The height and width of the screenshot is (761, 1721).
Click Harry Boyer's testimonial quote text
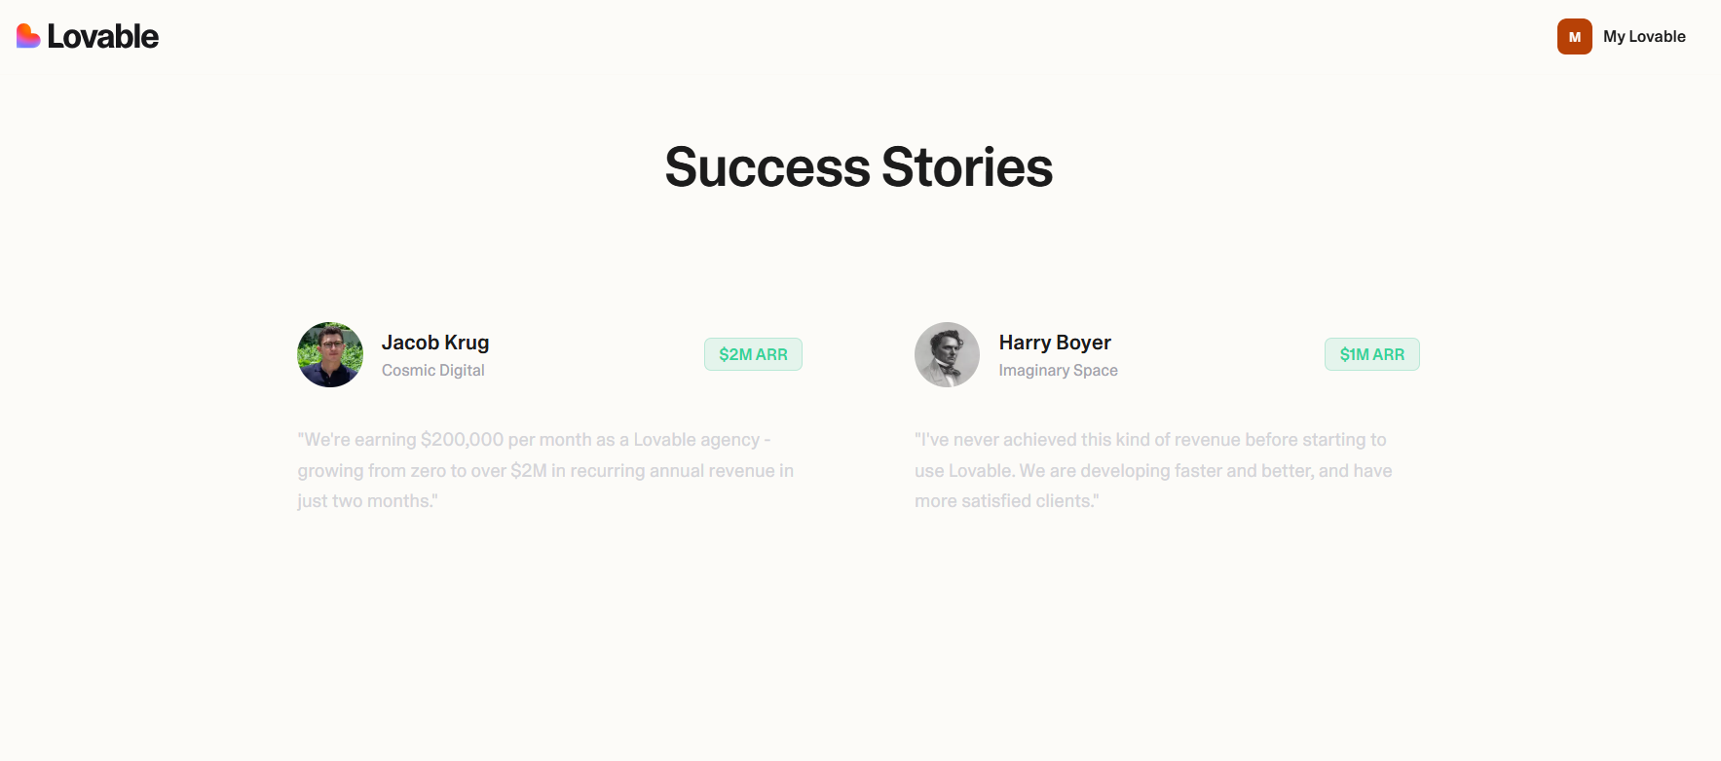(x=1154, y=470)
